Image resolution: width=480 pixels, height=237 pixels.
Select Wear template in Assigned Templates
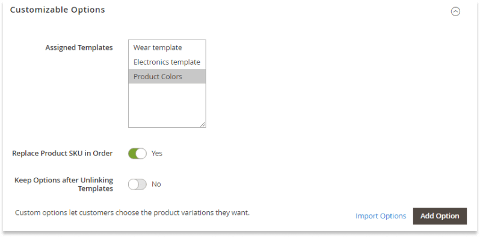[x=167, y=47]
